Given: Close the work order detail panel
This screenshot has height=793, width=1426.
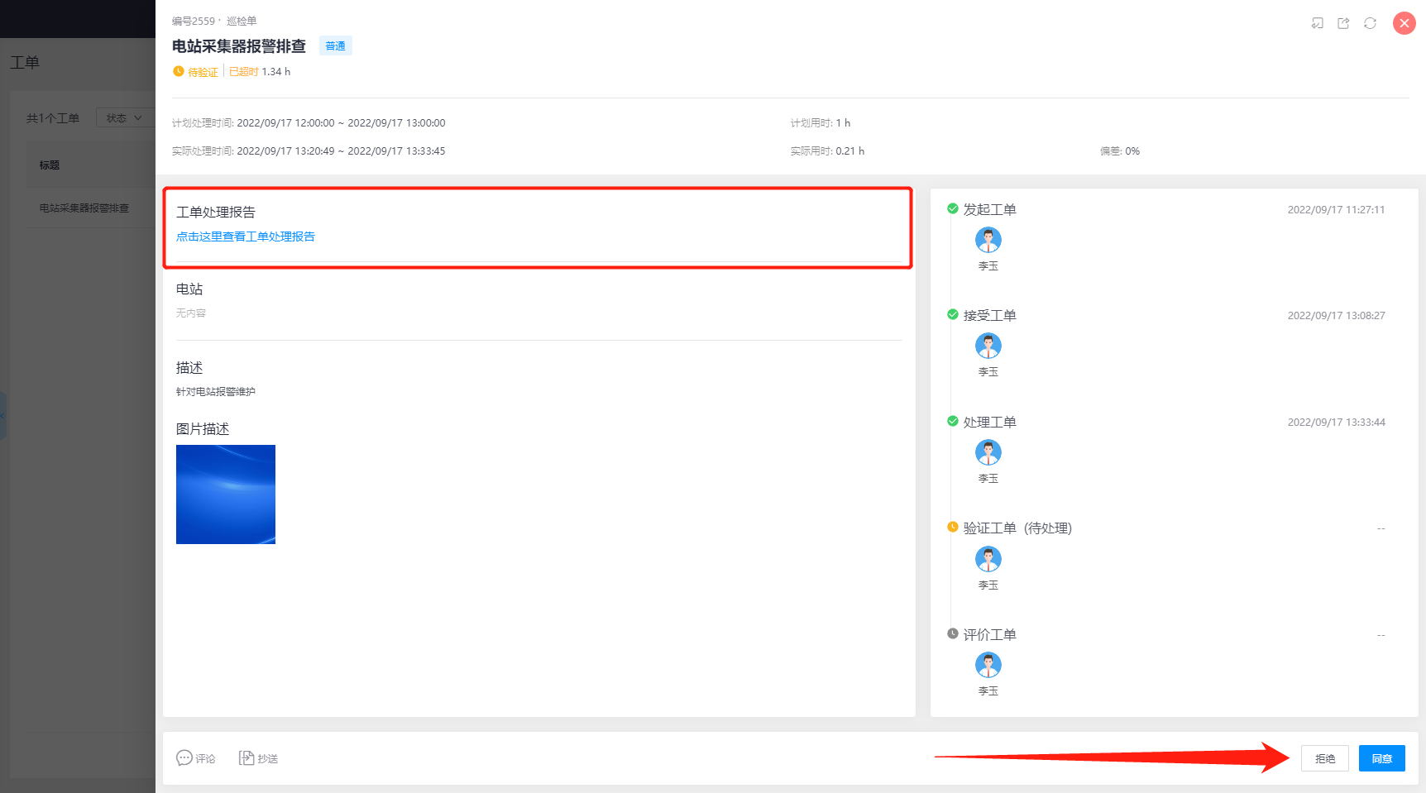Looking at the screenshot, I should pyautogui.click(x=1404, y=23).
